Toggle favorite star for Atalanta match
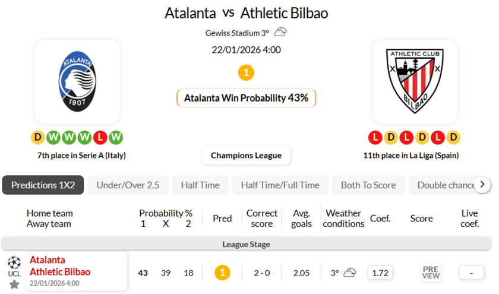 coord(14,284)
